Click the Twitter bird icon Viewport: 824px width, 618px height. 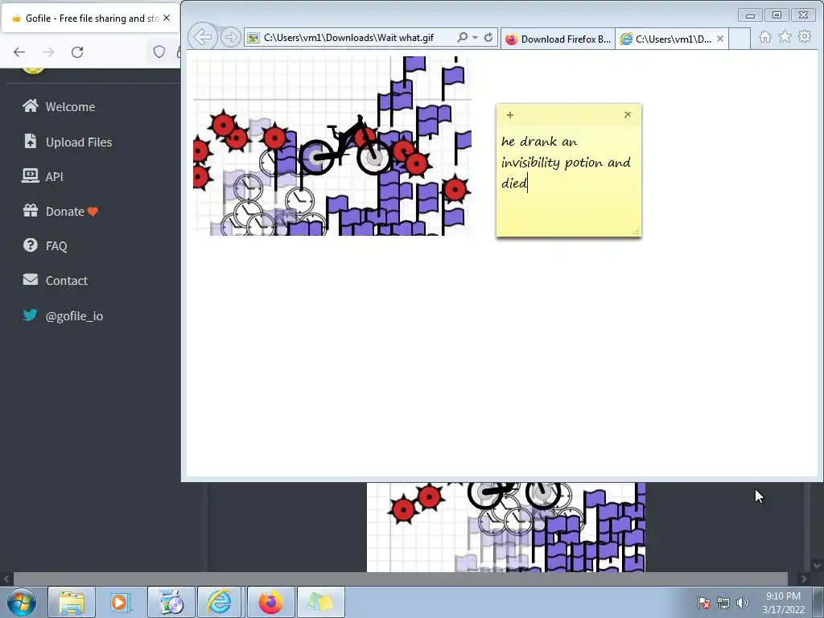(x=31, y=315)
